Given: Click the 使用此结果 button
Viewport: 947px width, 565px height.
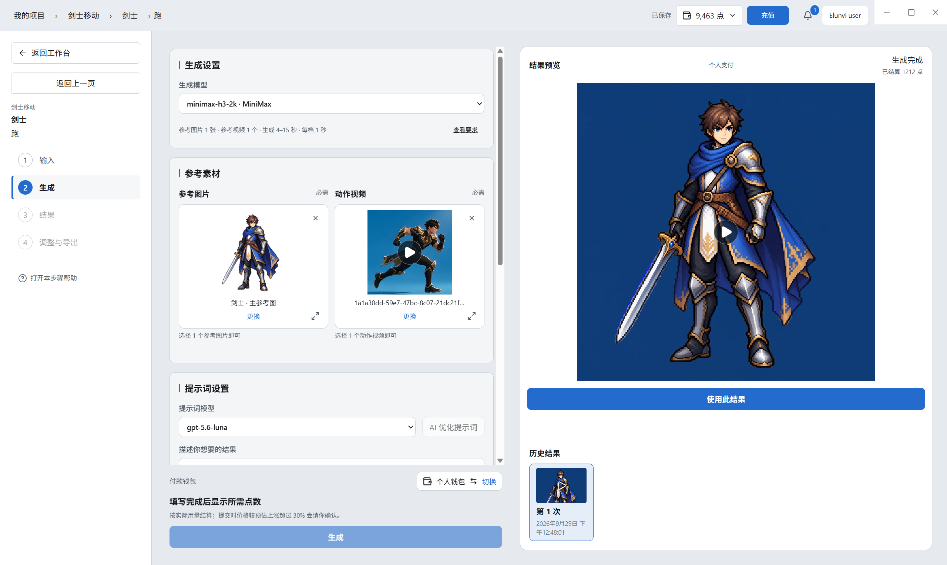Looking at the screenshot, I should click(726, 399).
